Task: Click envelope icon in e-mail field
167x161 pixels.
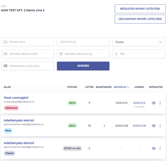Action: click(6, 66)
